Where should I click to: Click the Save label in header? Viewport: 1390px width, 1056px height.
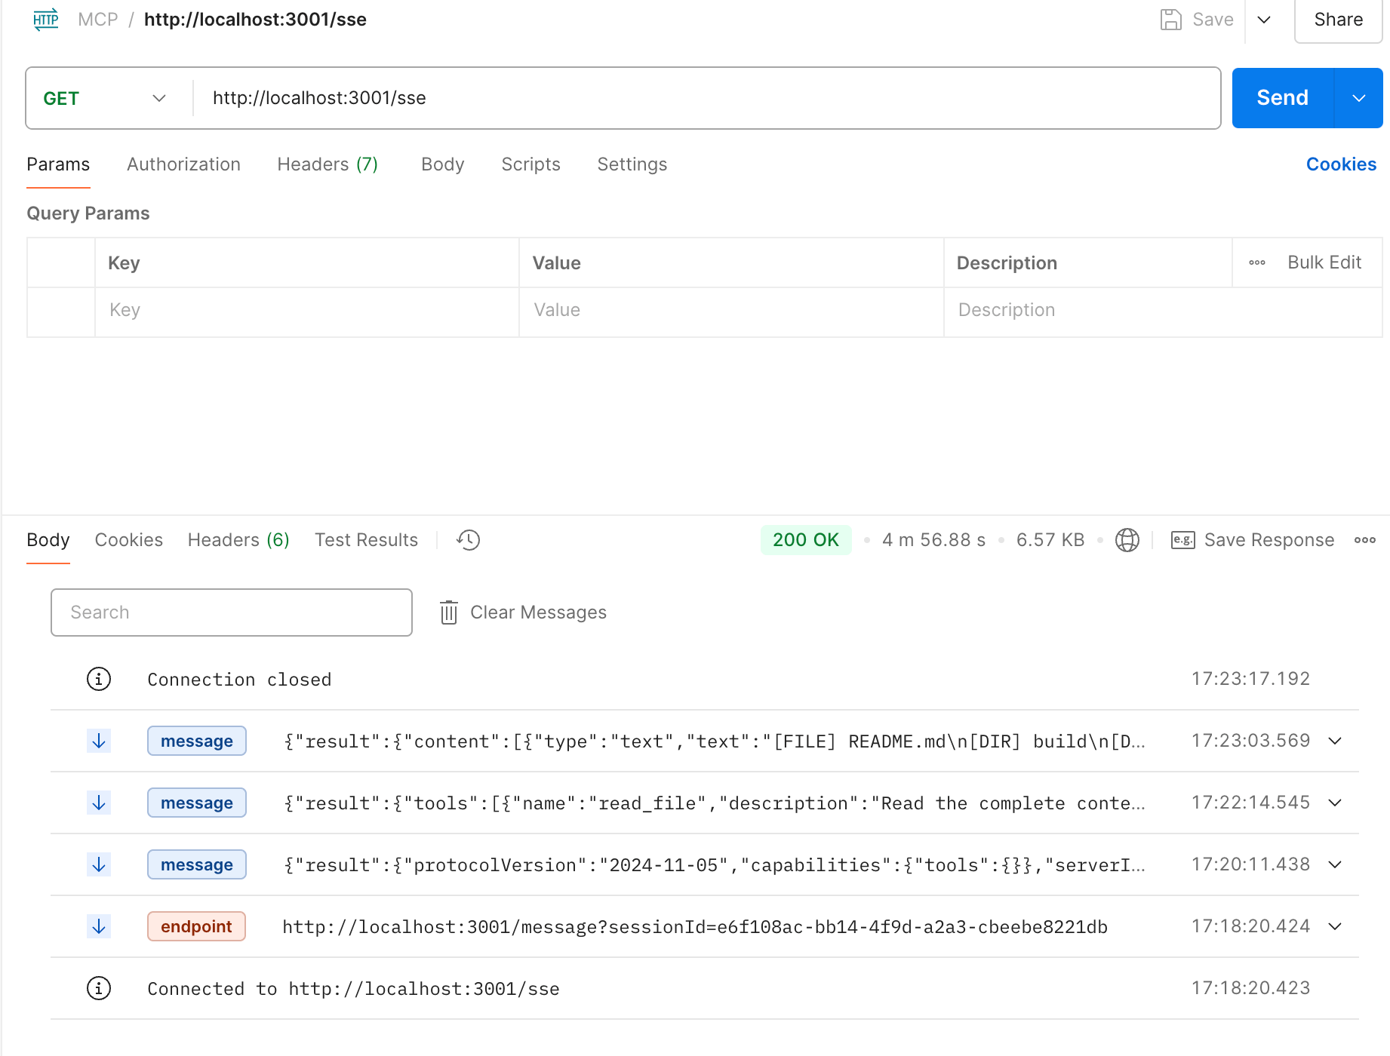(1213, 20)
